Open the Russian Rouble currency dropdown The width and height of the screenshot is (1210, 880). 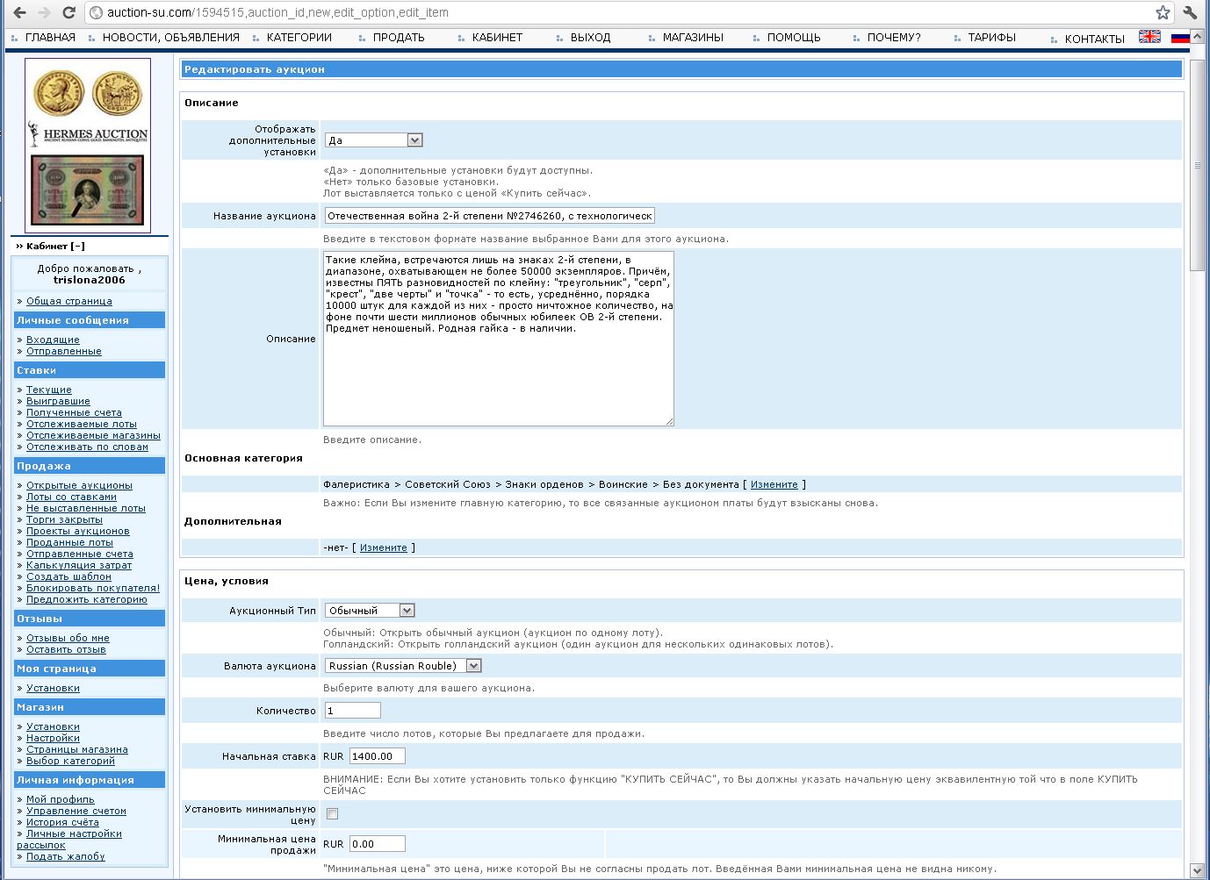(403, 666)
